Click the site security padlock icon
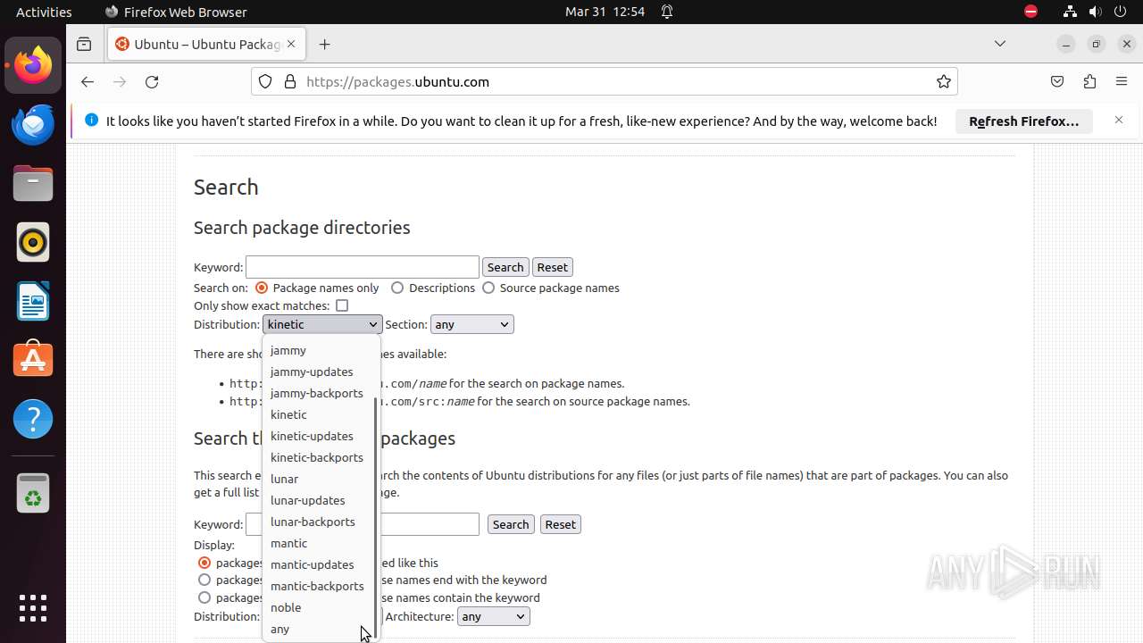This screenshot has width=1143, height=643. click(x=289, y=81)
